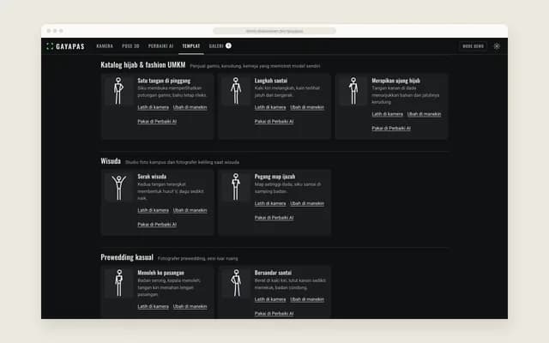Open Pakai di Perbaiki AI for Merapikan ujung hijab

click(x=391, y=128)
